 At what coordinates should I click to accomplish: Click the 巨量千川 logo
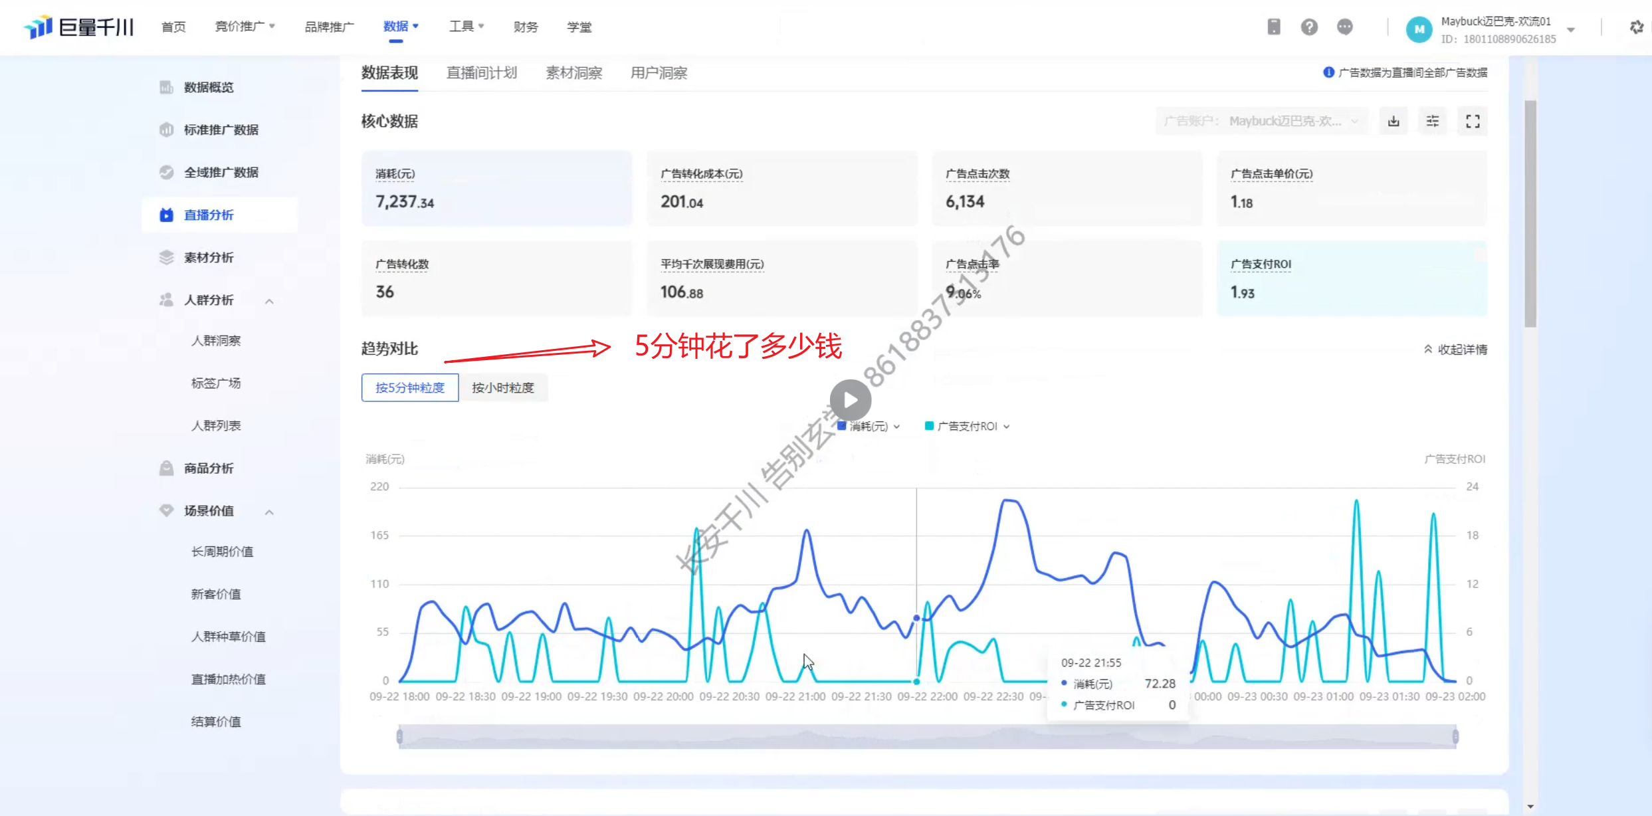80,27
